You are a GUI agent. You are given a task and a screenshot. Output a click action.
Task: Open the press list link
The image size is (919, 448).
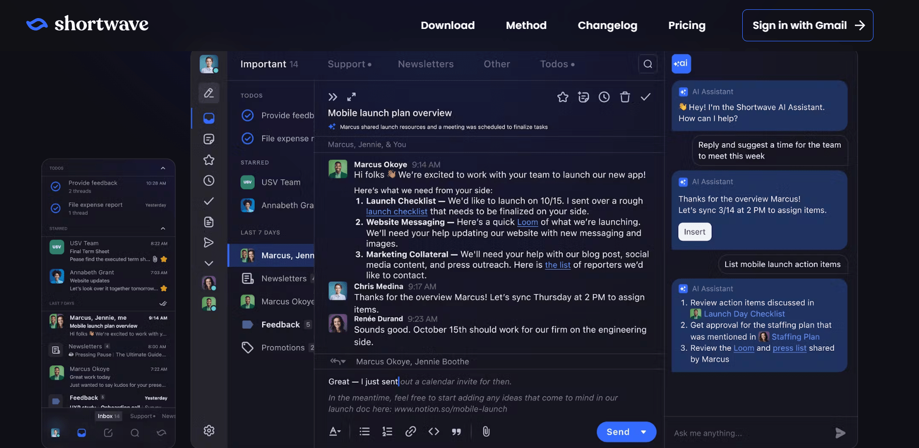[789, 348]
